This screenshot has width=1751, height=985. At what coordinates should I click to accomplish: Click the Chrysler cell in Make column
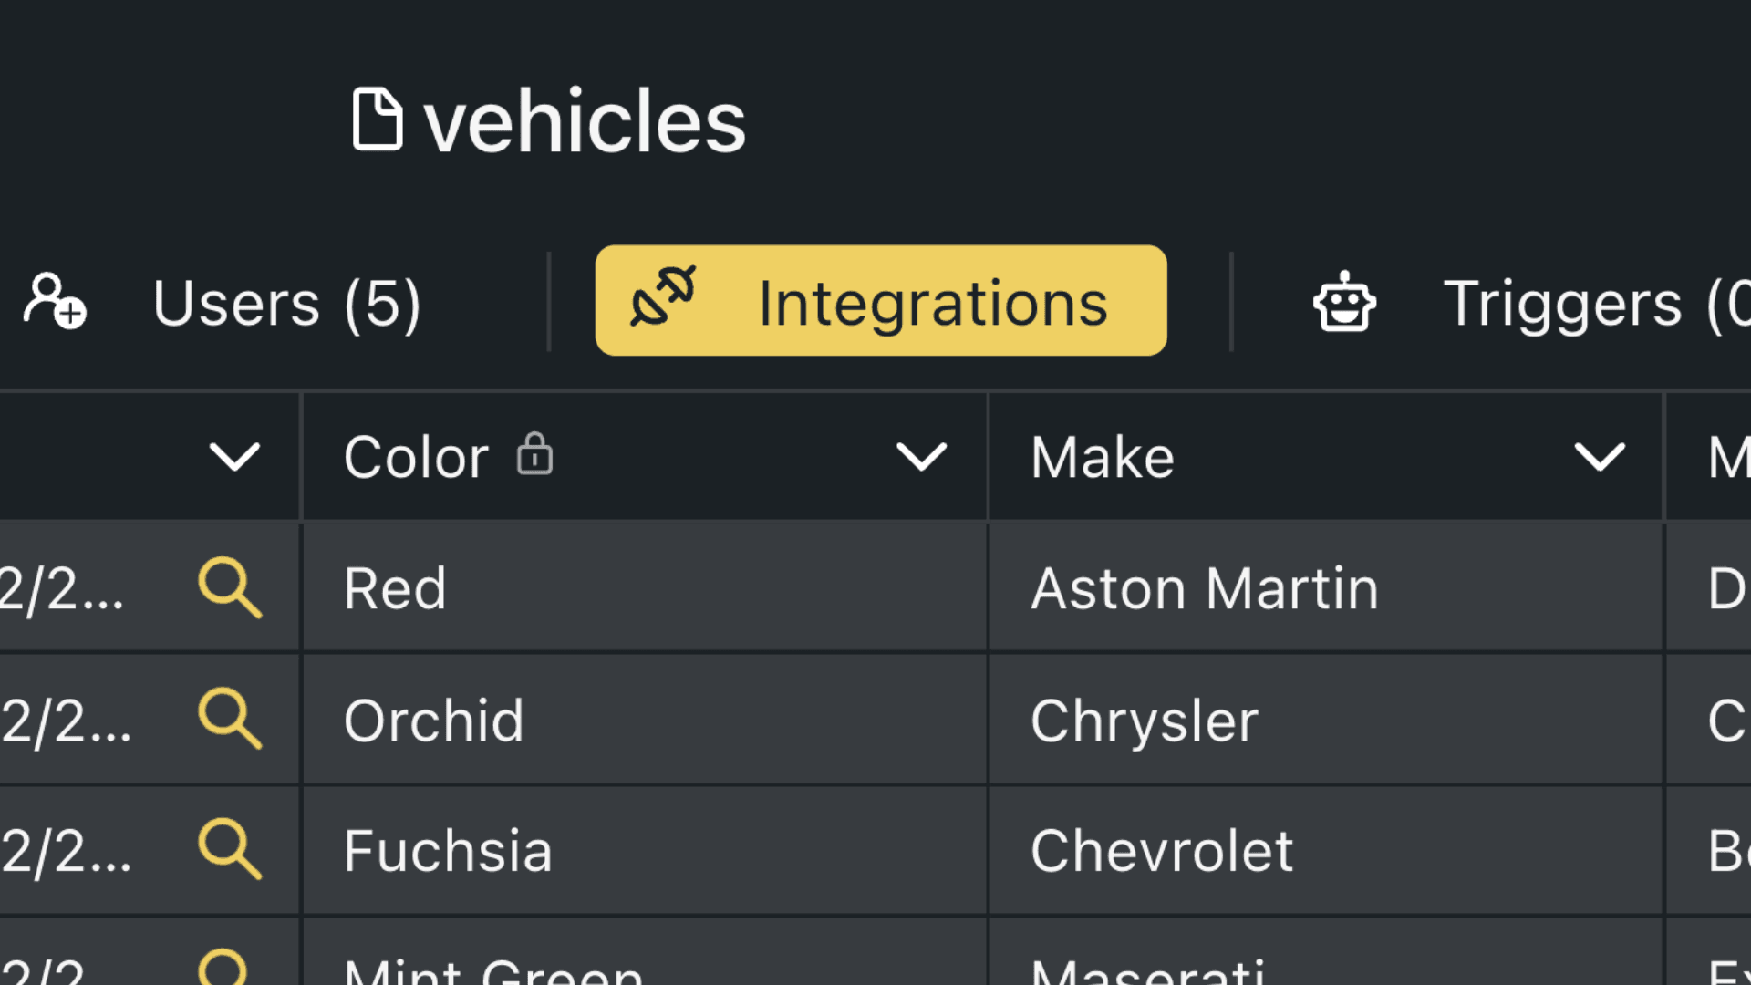(x=1145, y=720)
